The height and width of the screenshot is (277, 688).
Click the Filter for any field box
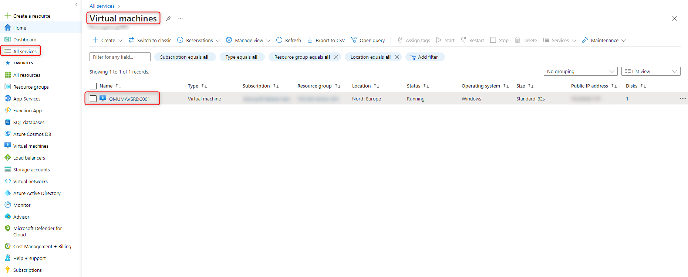click(120, 57)
